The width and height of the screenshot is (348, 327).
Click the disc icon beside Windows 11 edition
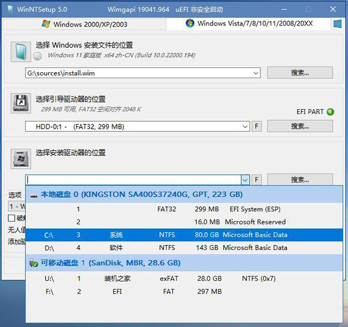[38, 56]
